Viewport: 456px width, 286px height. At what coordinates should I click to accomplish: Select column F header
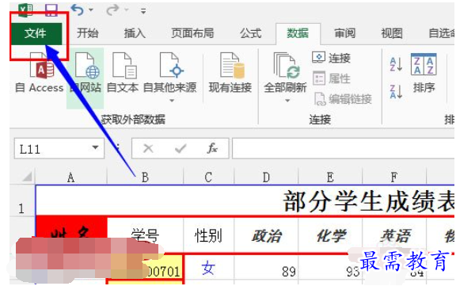[394, 177]
